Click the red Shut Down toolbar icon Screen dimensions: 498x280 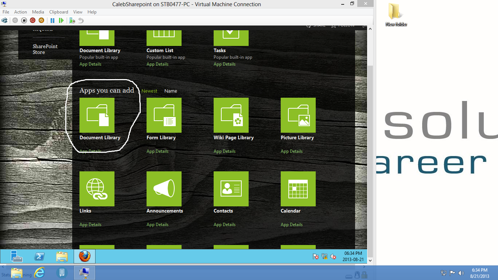32,20
